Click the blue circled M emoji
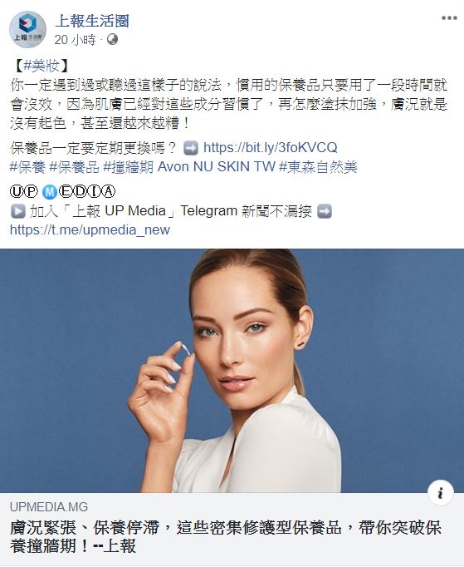The height and width of the screenshot is (567, 464). click(50, 192)
